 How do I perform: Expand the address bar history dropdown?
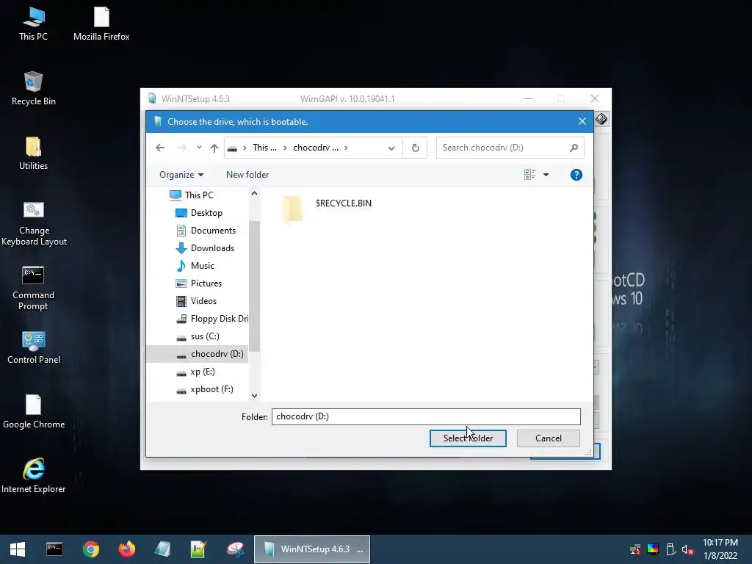391,148
